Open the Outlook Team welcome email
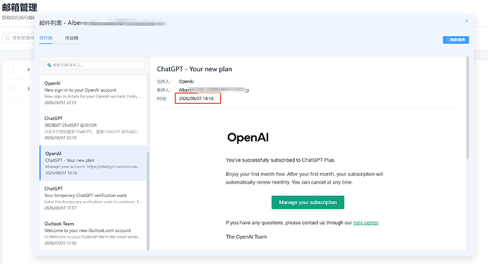 click(93, 233)
